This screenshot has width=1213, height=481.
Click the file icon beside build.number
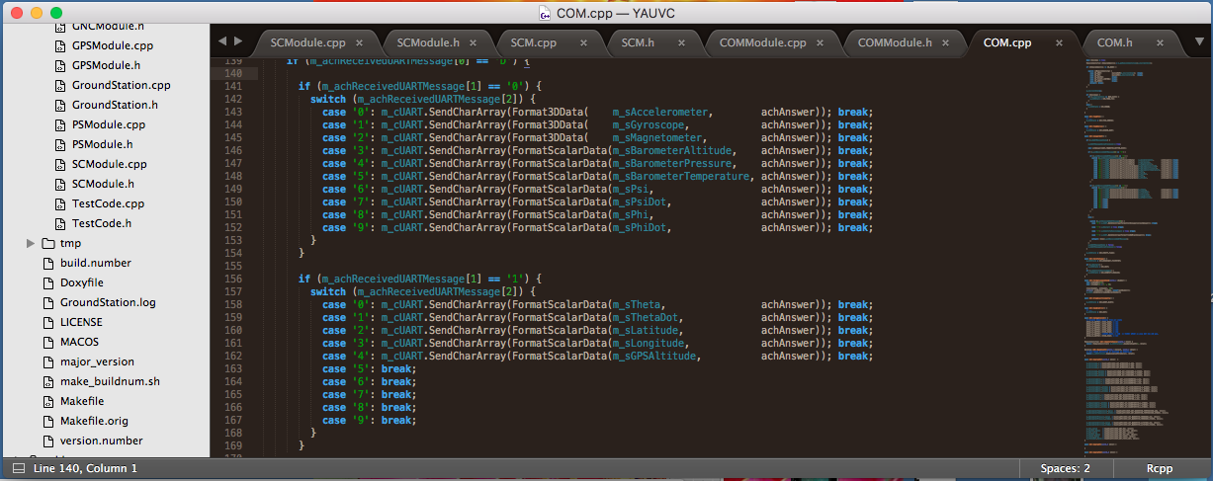click(x=48, y=263)
